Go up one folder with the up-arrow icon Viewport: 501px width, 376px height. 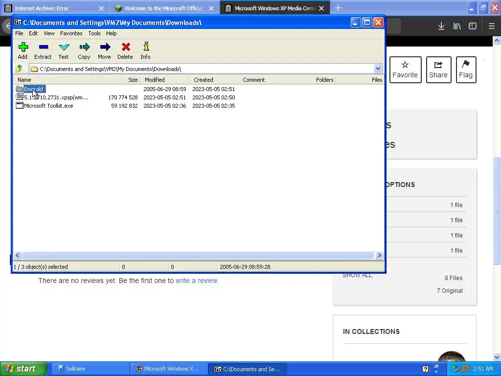point(19,69)
